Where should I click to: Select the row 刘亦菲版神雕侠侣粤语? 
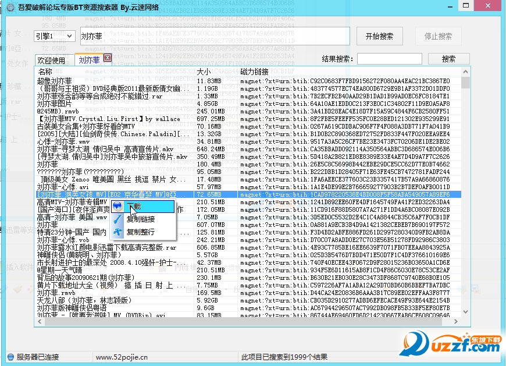(x=248, y=308)
